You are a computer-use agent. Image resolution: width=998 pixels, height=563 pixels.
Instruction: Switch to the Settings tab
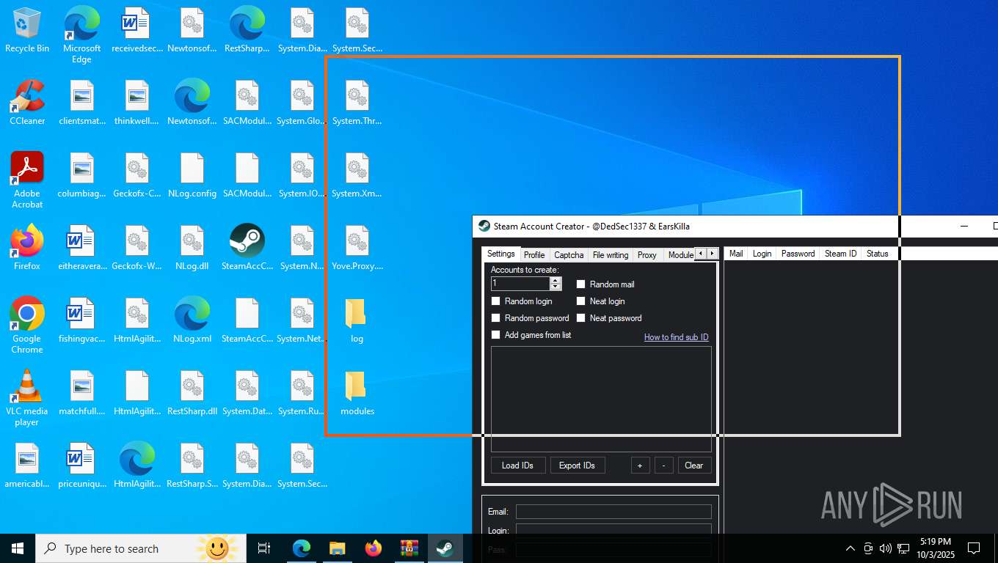pyautogui.click(x=501, y=254)
